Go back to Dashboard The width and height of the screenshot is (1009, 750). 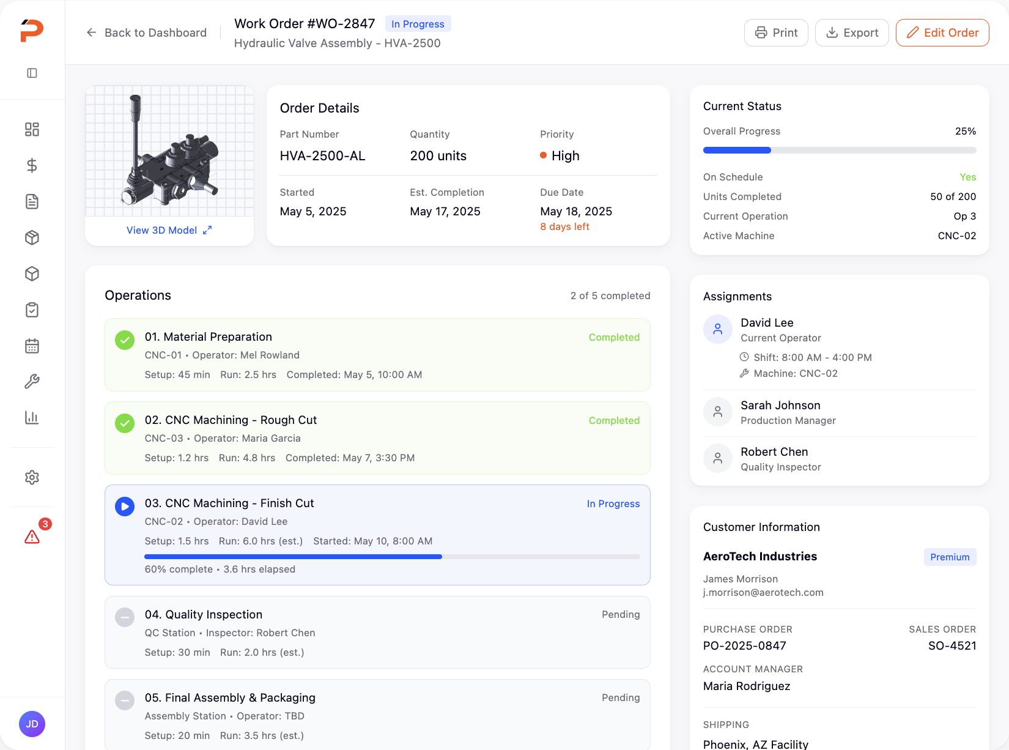[x=147, y=33]
